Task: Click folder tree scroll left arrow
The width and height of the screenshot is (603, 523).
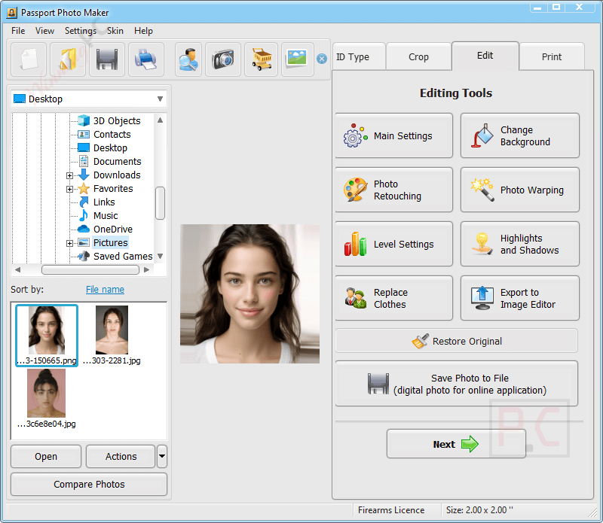Action: (x=17, y=270)
